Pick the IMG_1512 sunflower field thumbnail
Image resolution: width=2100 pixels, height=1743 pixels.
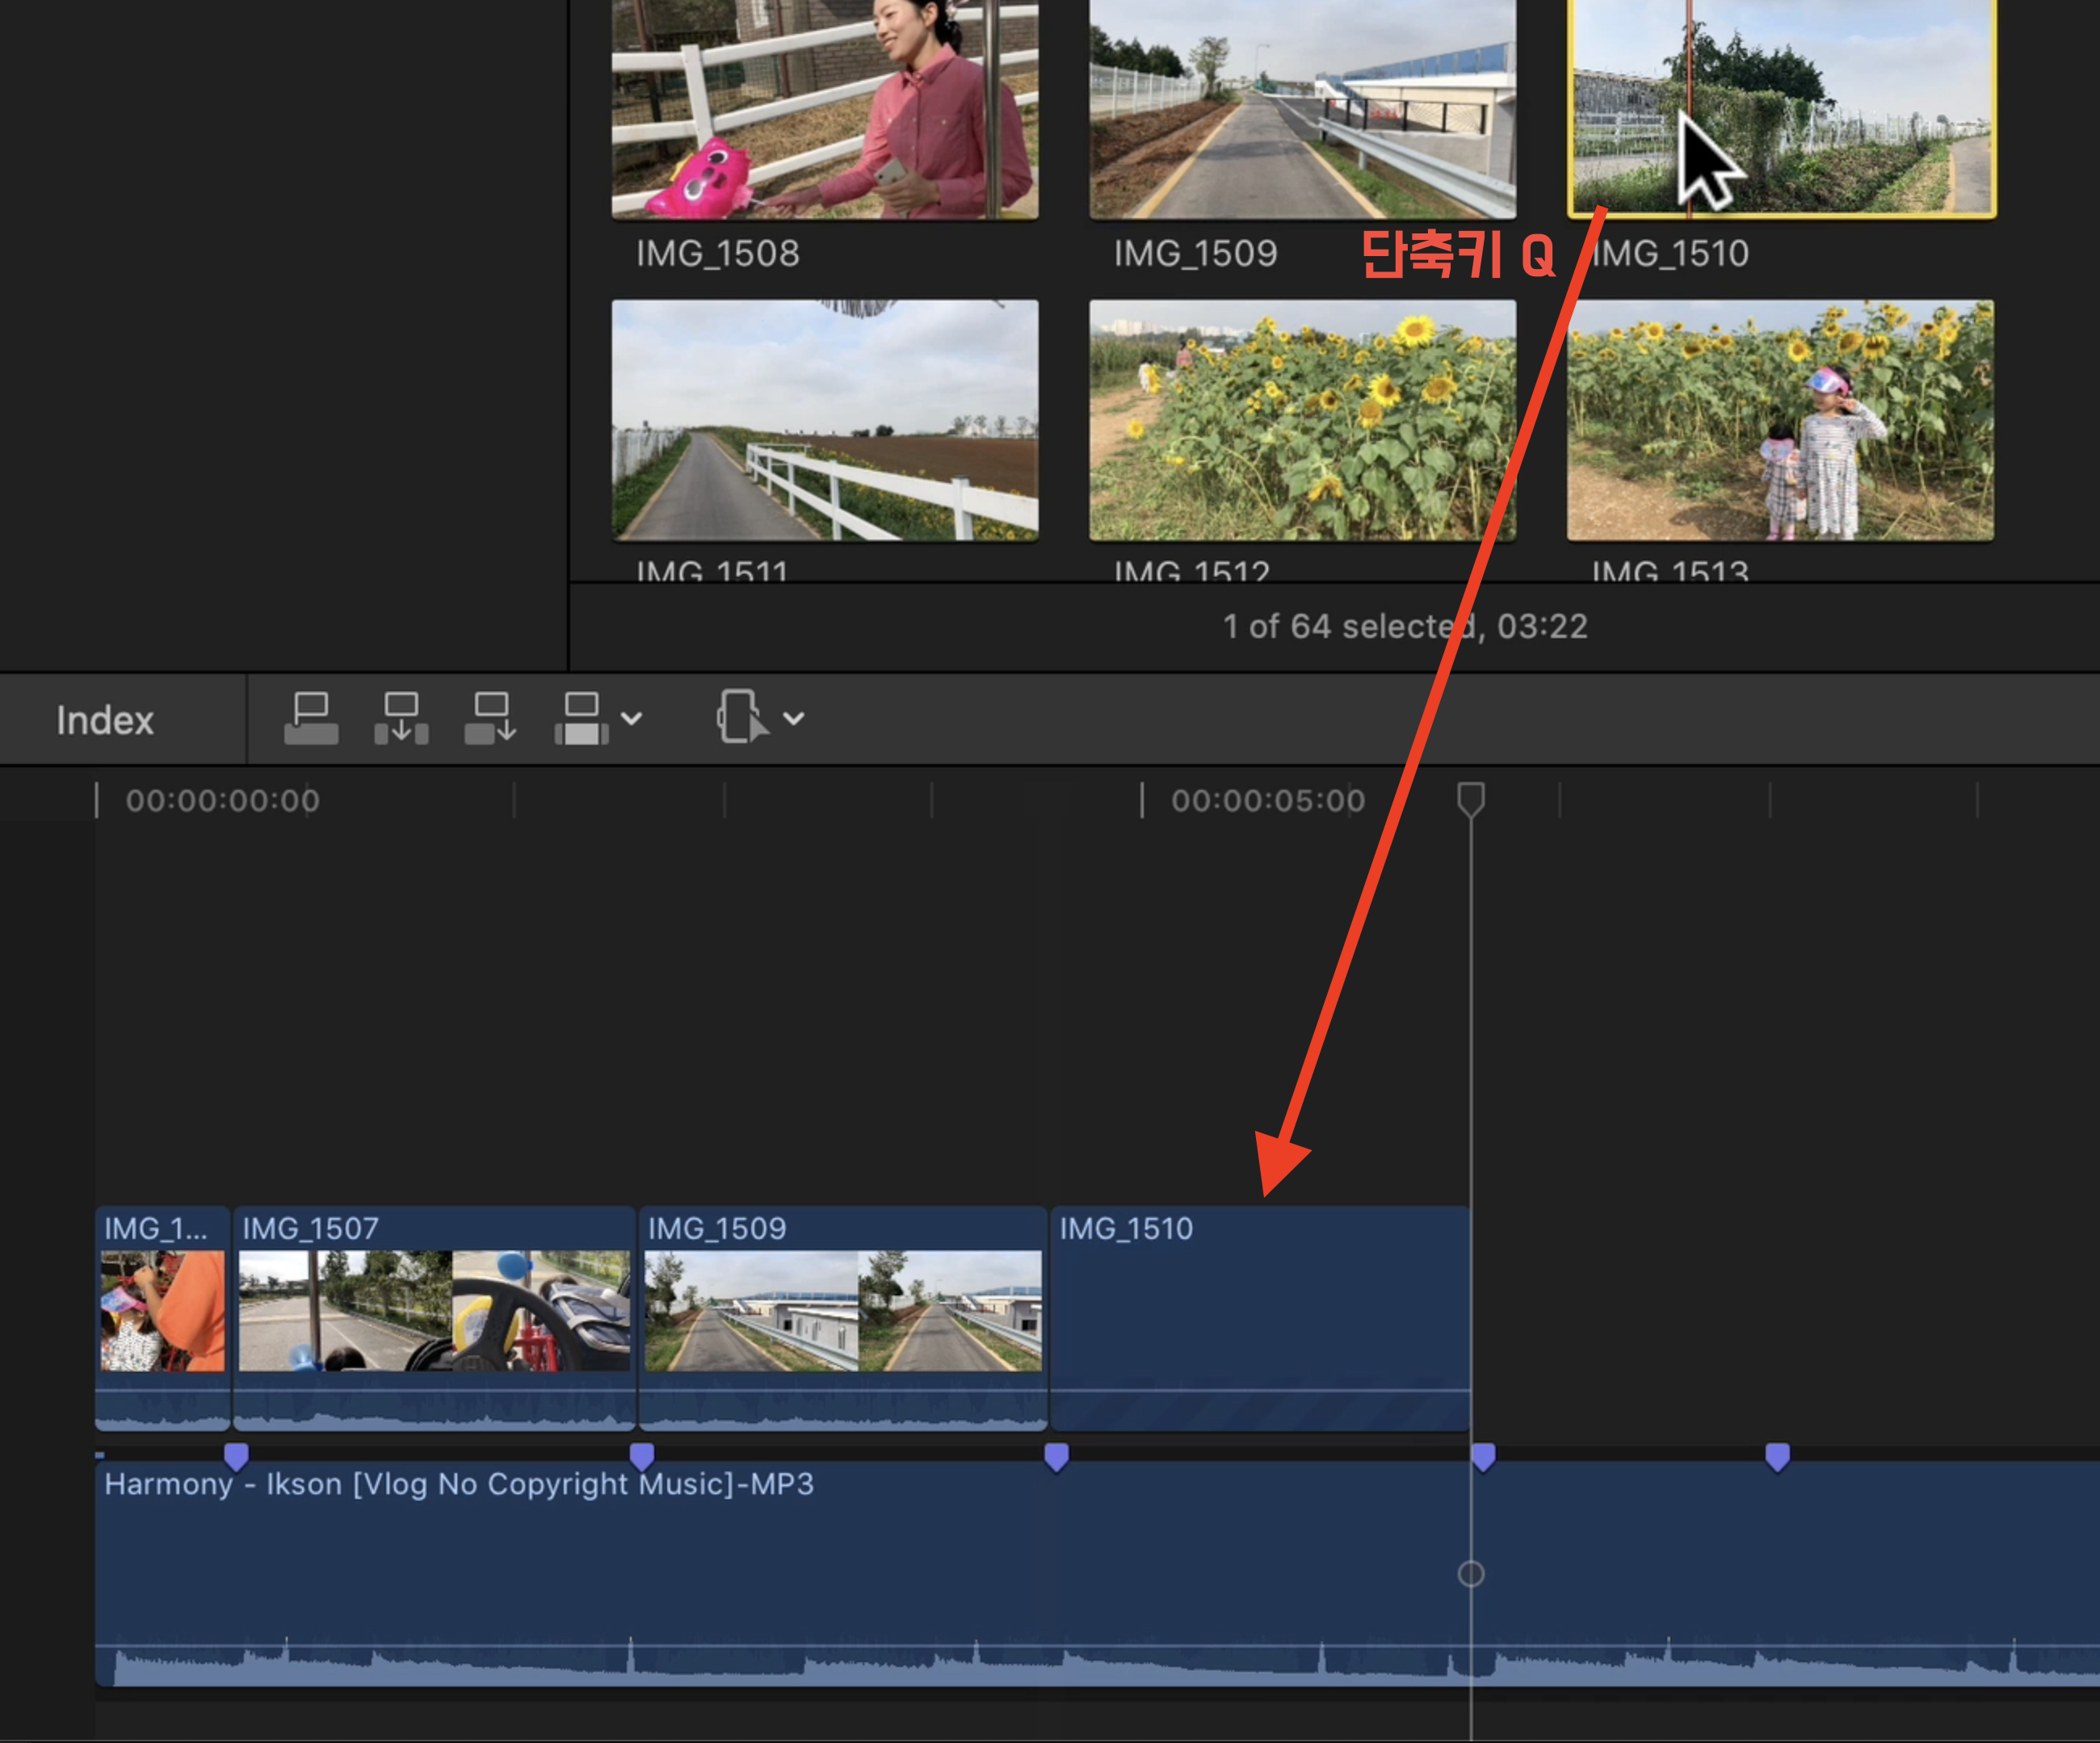coord(1302,420)
